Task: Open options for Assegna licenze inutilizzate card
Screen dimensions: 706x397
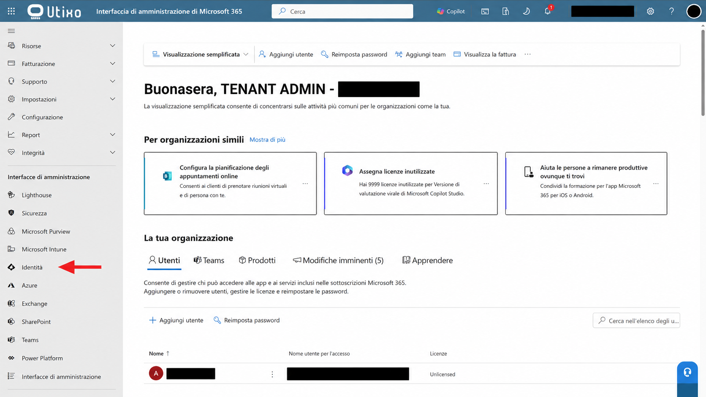Action: point(486,184)
